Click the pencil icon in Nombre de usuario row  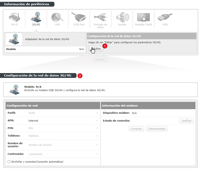point(97,145)
